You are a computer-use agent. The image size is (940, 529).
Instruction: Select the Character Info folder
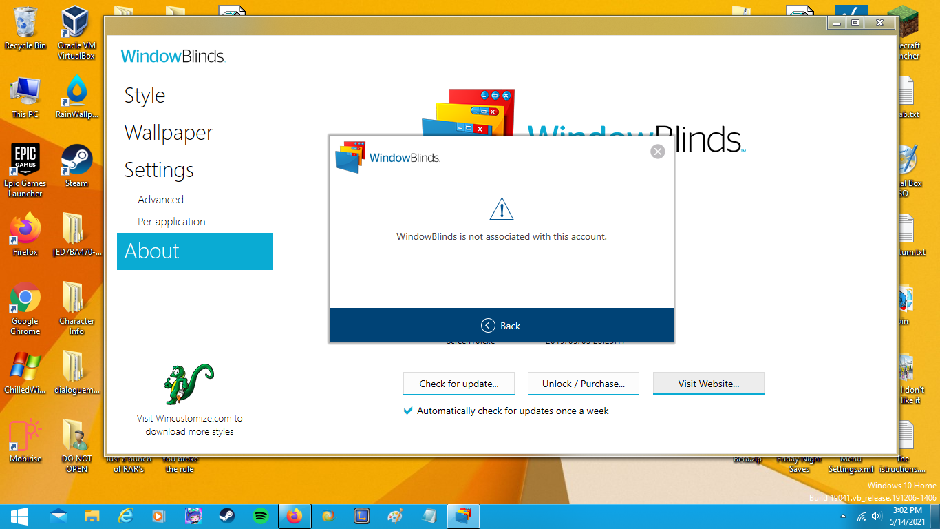coord(76,309)
